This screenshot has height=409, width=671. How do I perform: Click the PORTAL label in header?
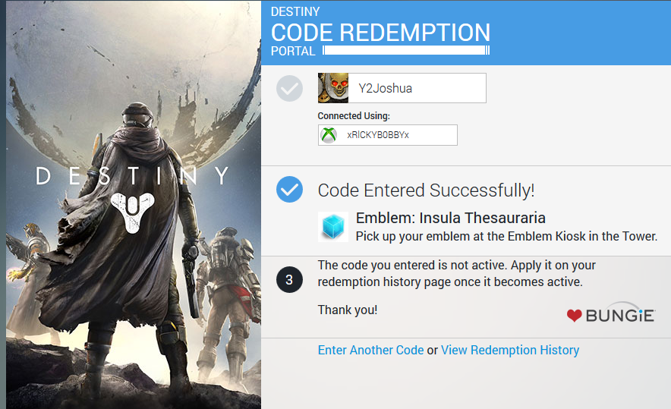293,51
